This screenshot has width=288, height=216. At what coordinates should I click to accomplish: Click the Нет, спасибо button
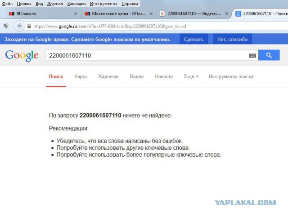pos(232,39)
